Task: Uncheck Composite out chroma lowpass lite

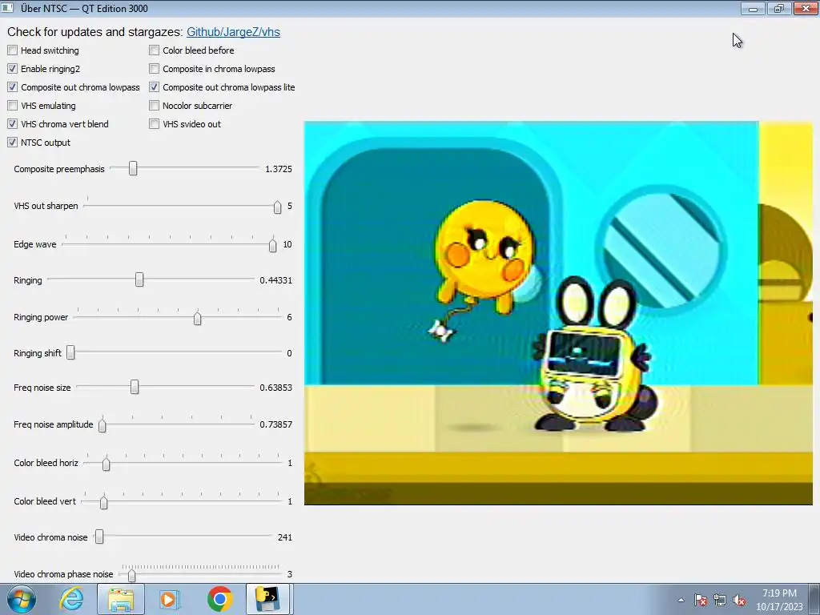Action: pos(154,86)
